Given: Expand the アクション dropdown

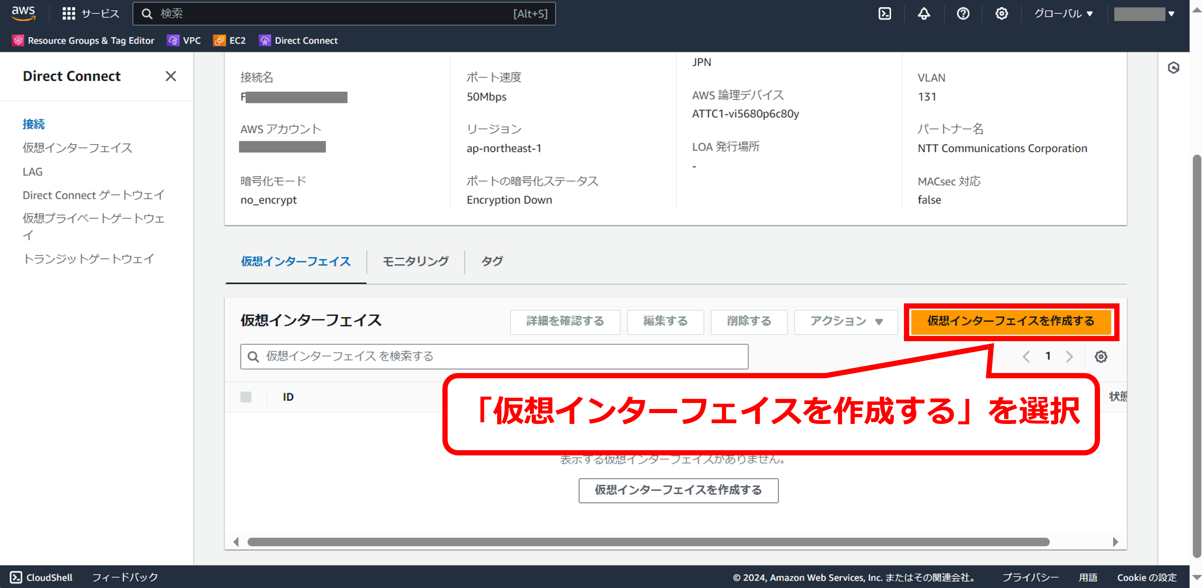Looking at the screenshot, I should (x=845, y=321).
